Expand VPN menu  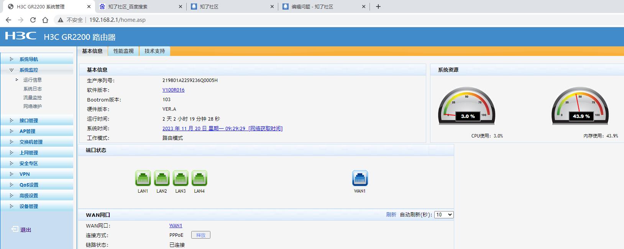[x=36, y=174]
